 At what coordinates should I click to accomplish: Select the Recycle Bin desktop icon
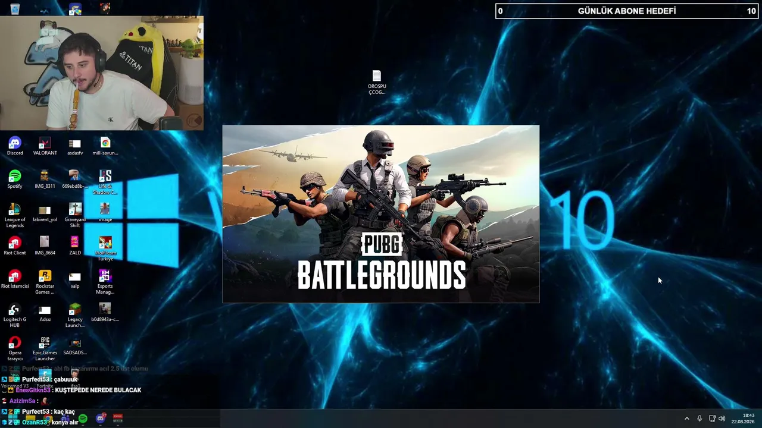tap(15, 8)
